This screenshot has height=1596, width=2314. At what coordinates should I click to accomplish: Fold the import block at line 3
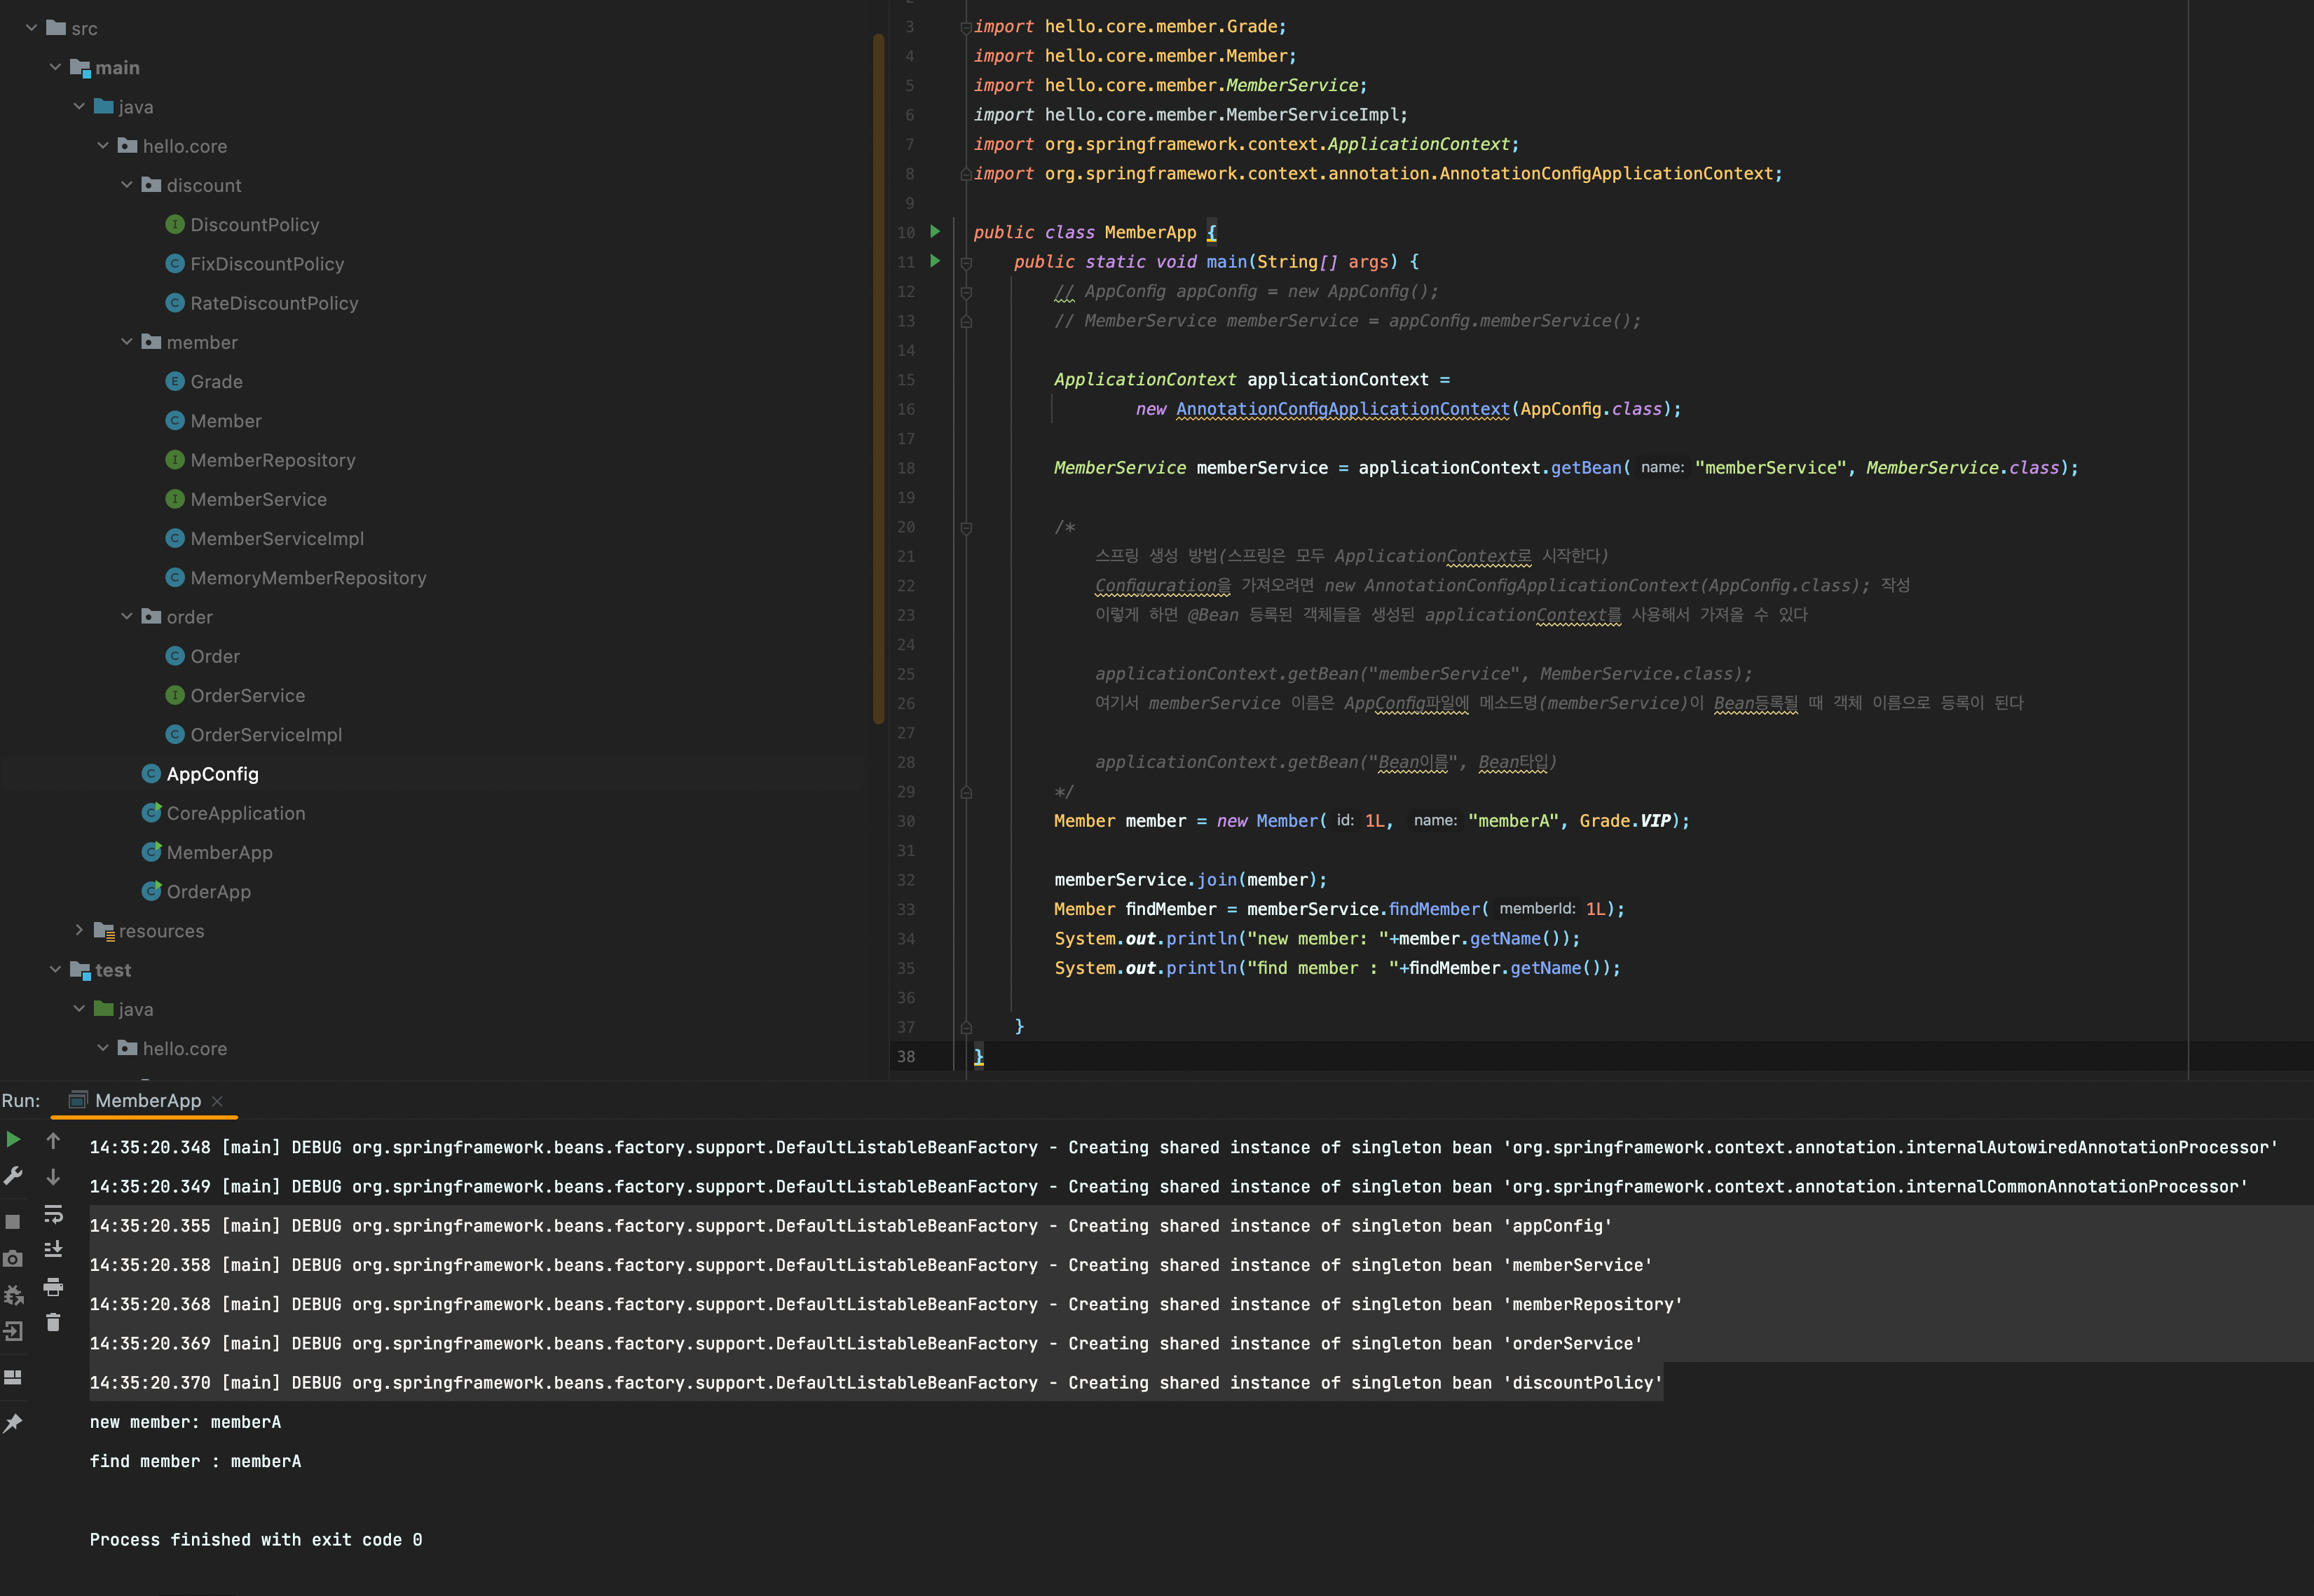tap(966, 27)
